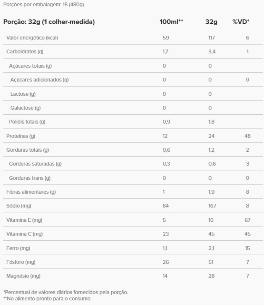Select the 'Polióis totais (g)' label
264x305 pixels.
click(27, 122)
